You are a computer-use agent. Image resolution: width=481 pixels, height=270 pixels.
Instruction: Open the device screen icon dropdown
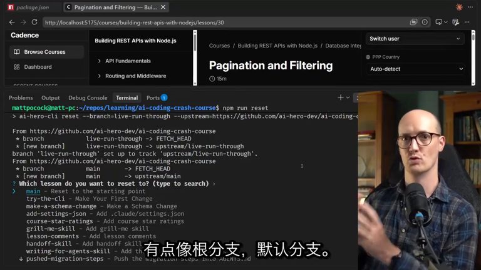coord(441,22)
